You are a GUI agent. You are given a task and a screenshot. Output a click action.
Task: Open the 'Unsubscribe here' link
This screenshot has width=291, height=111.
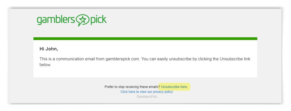[174, 87]
